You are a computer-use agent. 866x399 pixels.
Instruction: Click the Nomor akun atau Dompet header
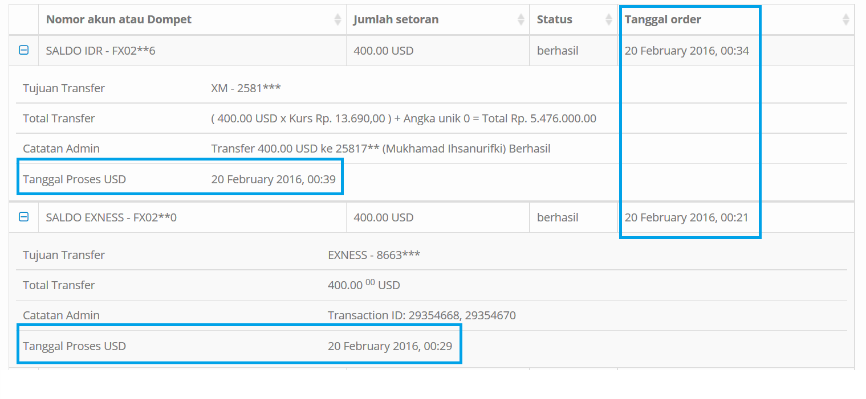119,19
